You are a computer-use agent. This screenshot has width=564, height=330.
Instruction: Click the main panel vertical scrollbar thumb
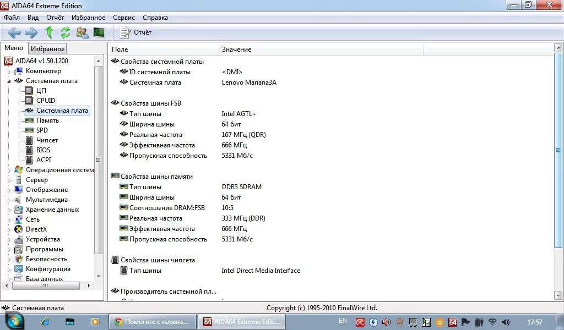pos(558,150)
